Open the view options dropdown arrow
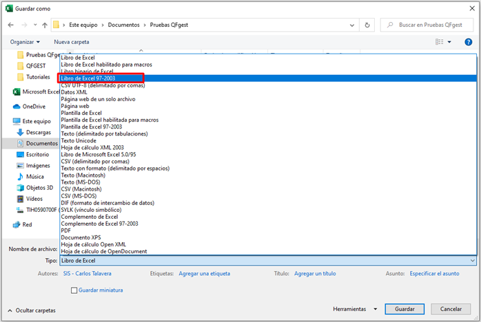 tap(449, 42)
